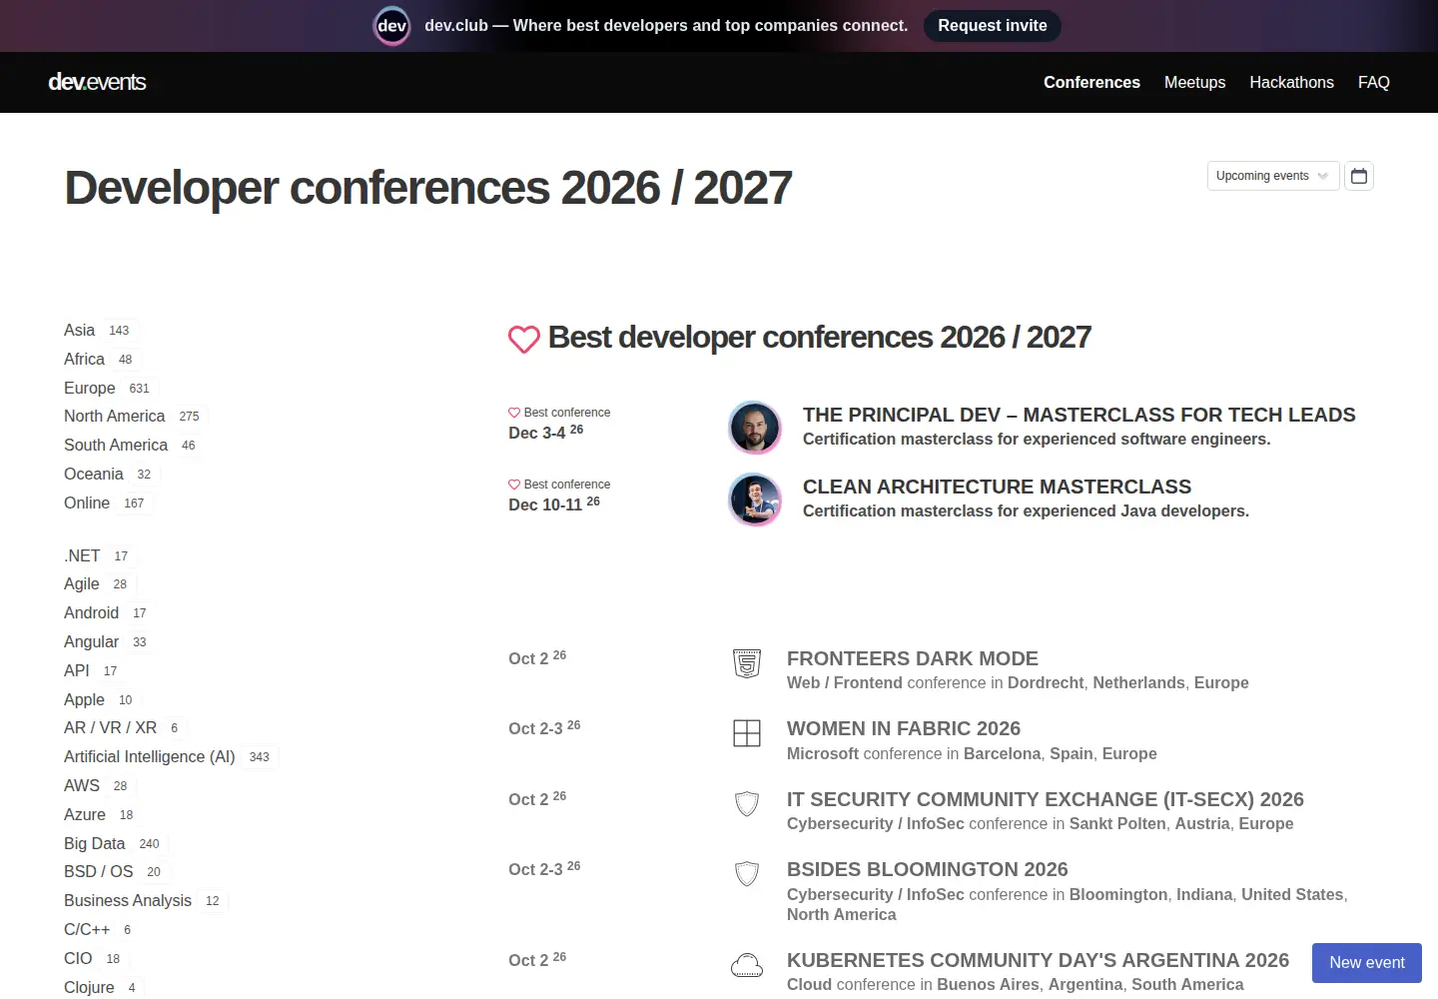
Task: Filter by Asia region
Action: 79,330
